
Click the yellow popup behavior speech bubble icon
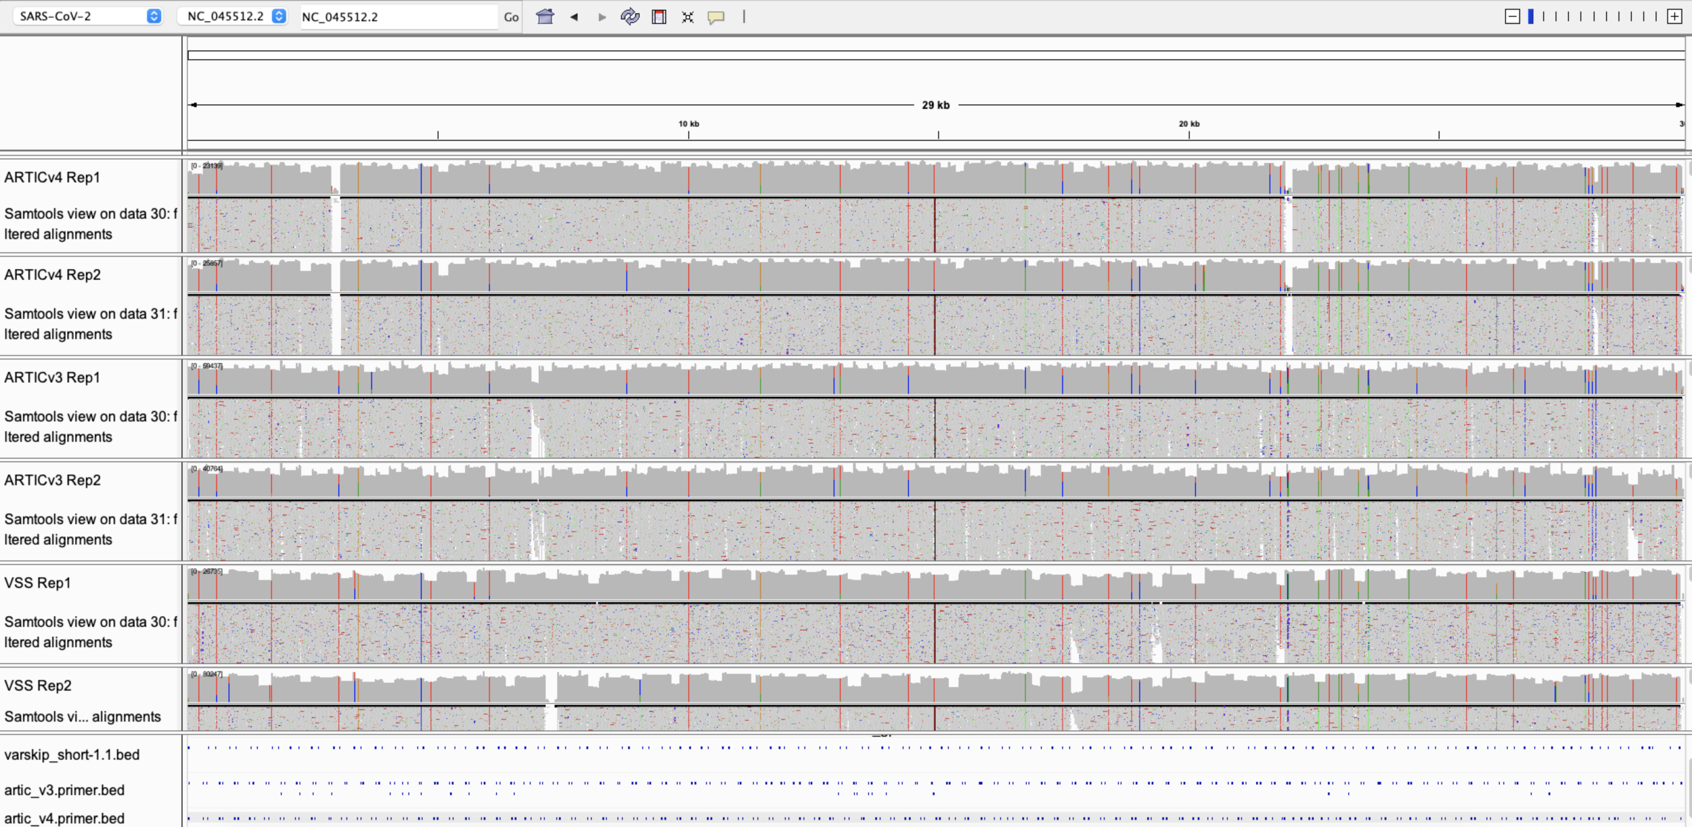pos(716,17)
